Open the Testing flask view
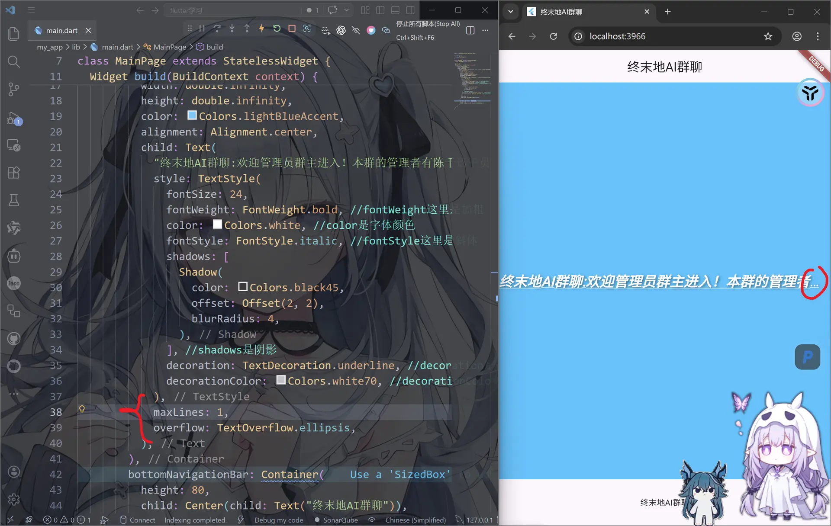The image size is (831, 526). (14, 200)
